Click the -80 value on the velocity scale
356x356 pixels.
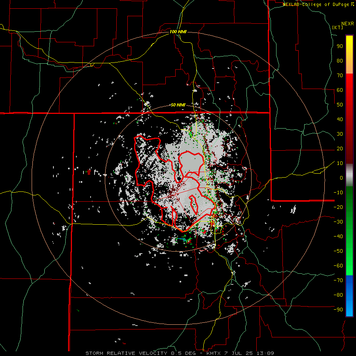click(x=338, y=295)
